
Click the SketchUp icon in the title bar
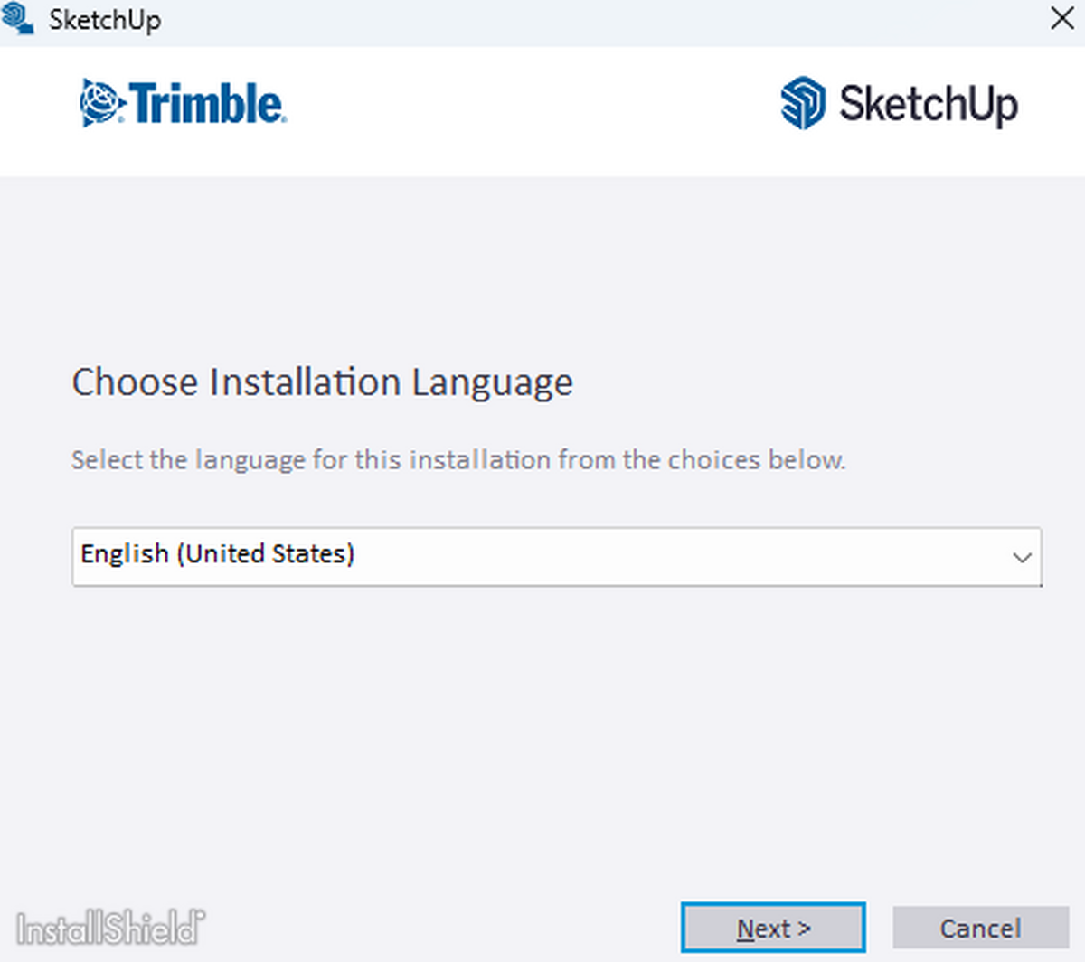pos(18,19)
